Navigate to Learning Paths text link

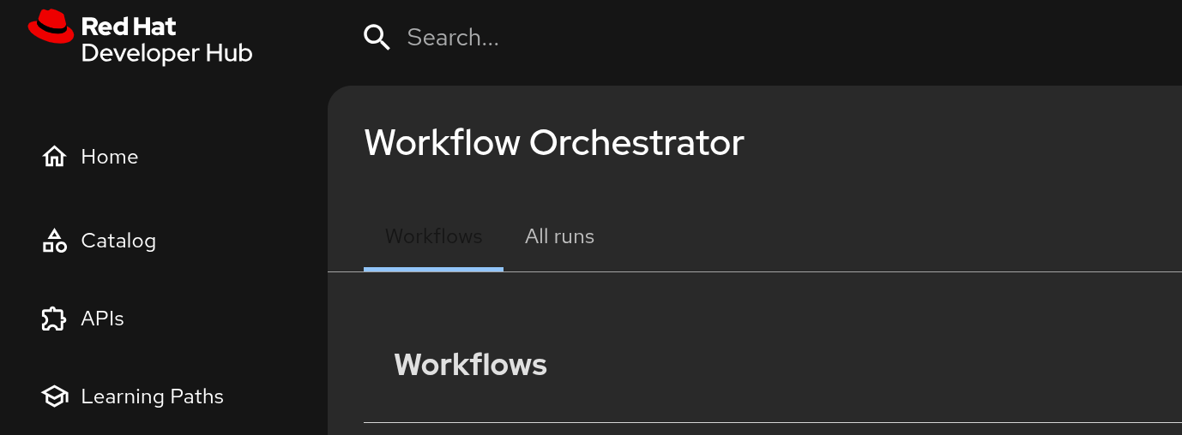[152, 396]
